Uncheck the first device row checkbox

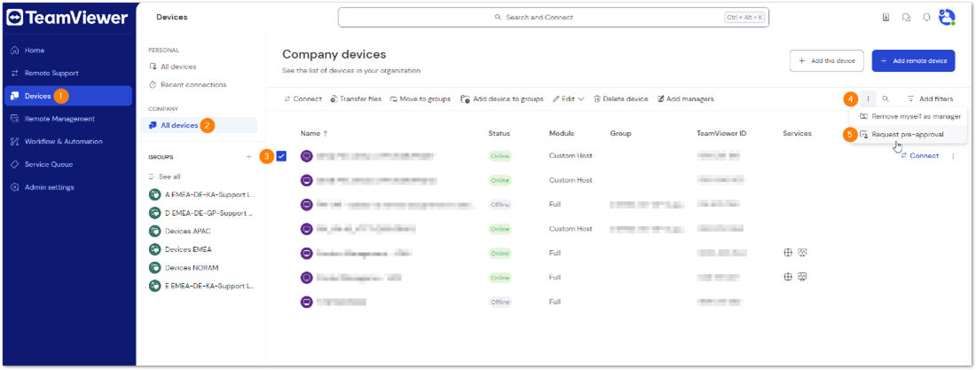tap(281, 156)
